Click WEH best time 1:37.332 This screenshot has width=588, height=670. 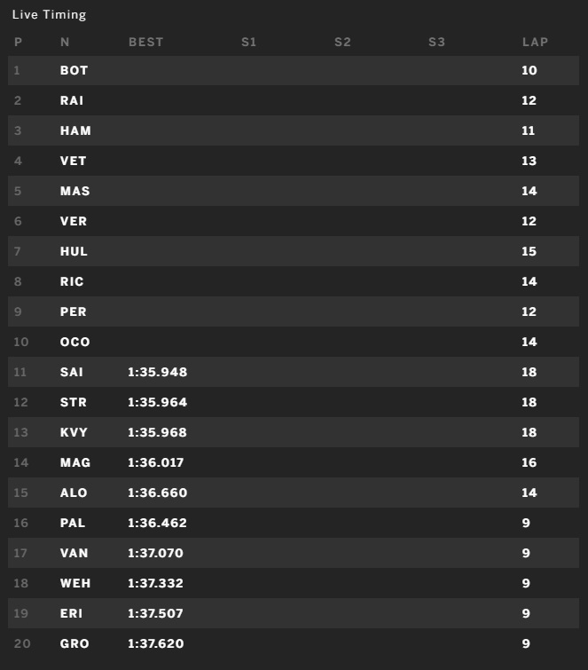pos(155,583)
